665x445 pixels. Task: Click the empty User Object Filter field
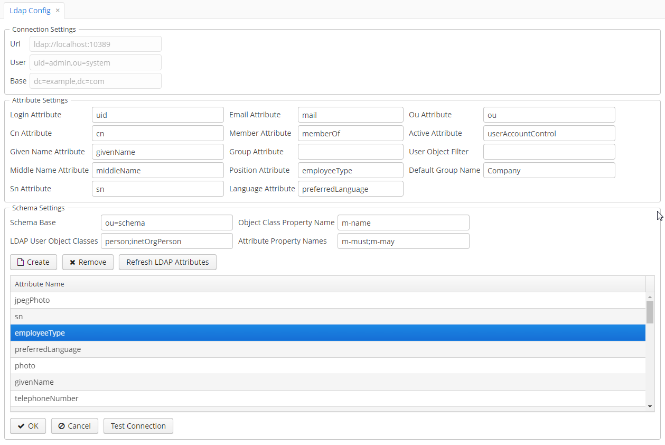pyautogui.click(x=549, y=152)
